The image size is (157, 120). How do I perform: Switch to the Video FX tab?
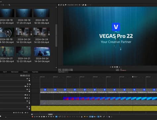5,72
